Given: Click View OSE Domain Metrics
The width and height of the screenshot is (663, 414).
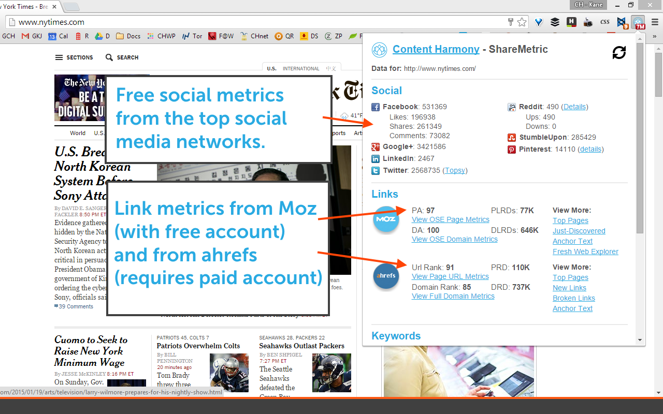Looking at the screenshot, I should click(455, 239).
